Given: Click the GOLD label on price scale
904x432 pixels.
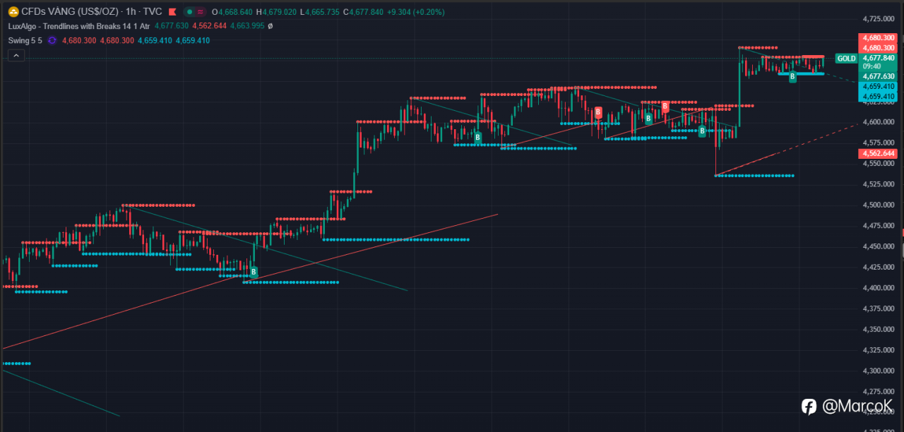Looking at the screenshot, I should [846, 59].
